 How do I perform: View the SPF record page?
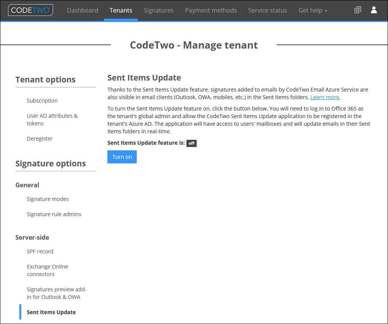(x=40, y=251)
